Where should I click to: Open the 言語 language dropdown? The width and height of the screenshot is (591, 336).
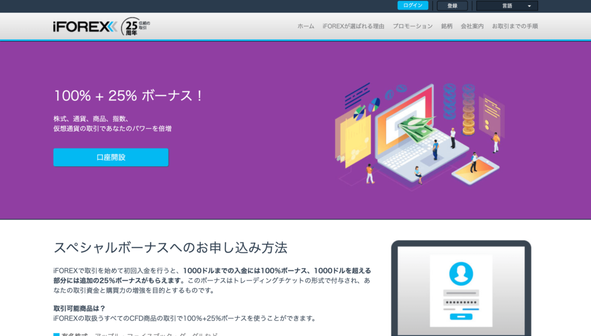click(x=507, y=6)
